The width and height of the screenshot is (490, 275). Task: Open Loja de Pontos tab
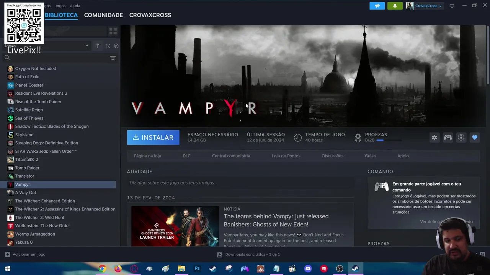click(286, 156)
